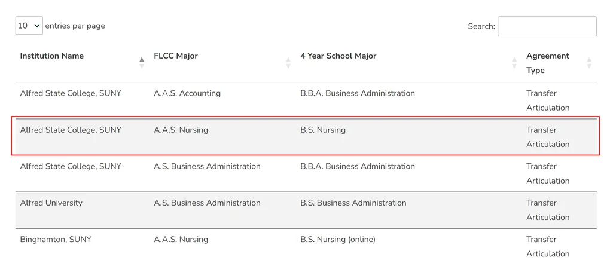Viewport: 610px width, 263px height.
Task: Click B.S. Business Administration cell
Action: point(353,203)
